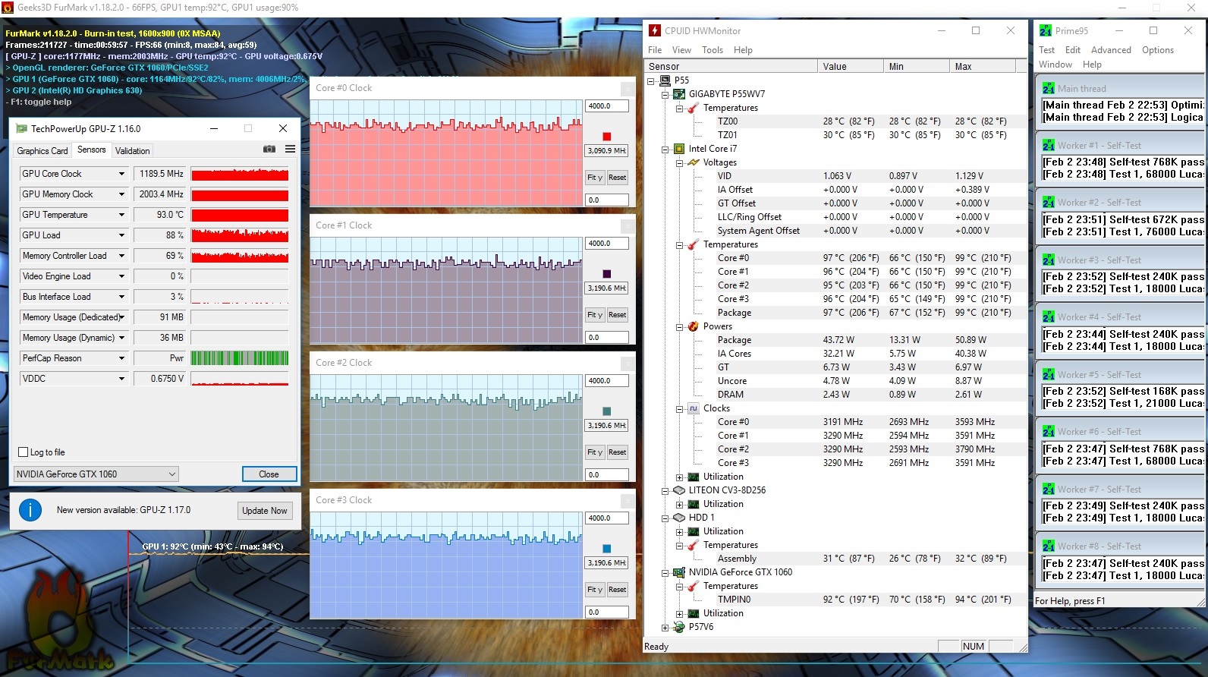Click the GIGABYTE P55WV7 motherboard icon
Viewport: 1208px width, 677px height.
coord(679,94)
